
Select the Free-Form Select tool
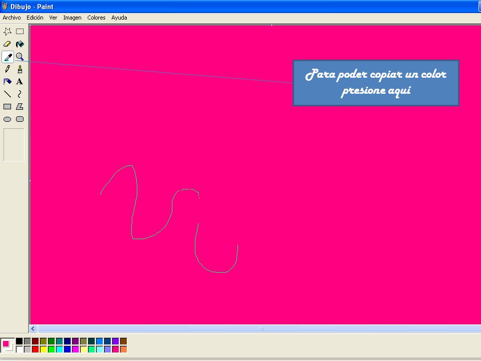pos(8,31)
